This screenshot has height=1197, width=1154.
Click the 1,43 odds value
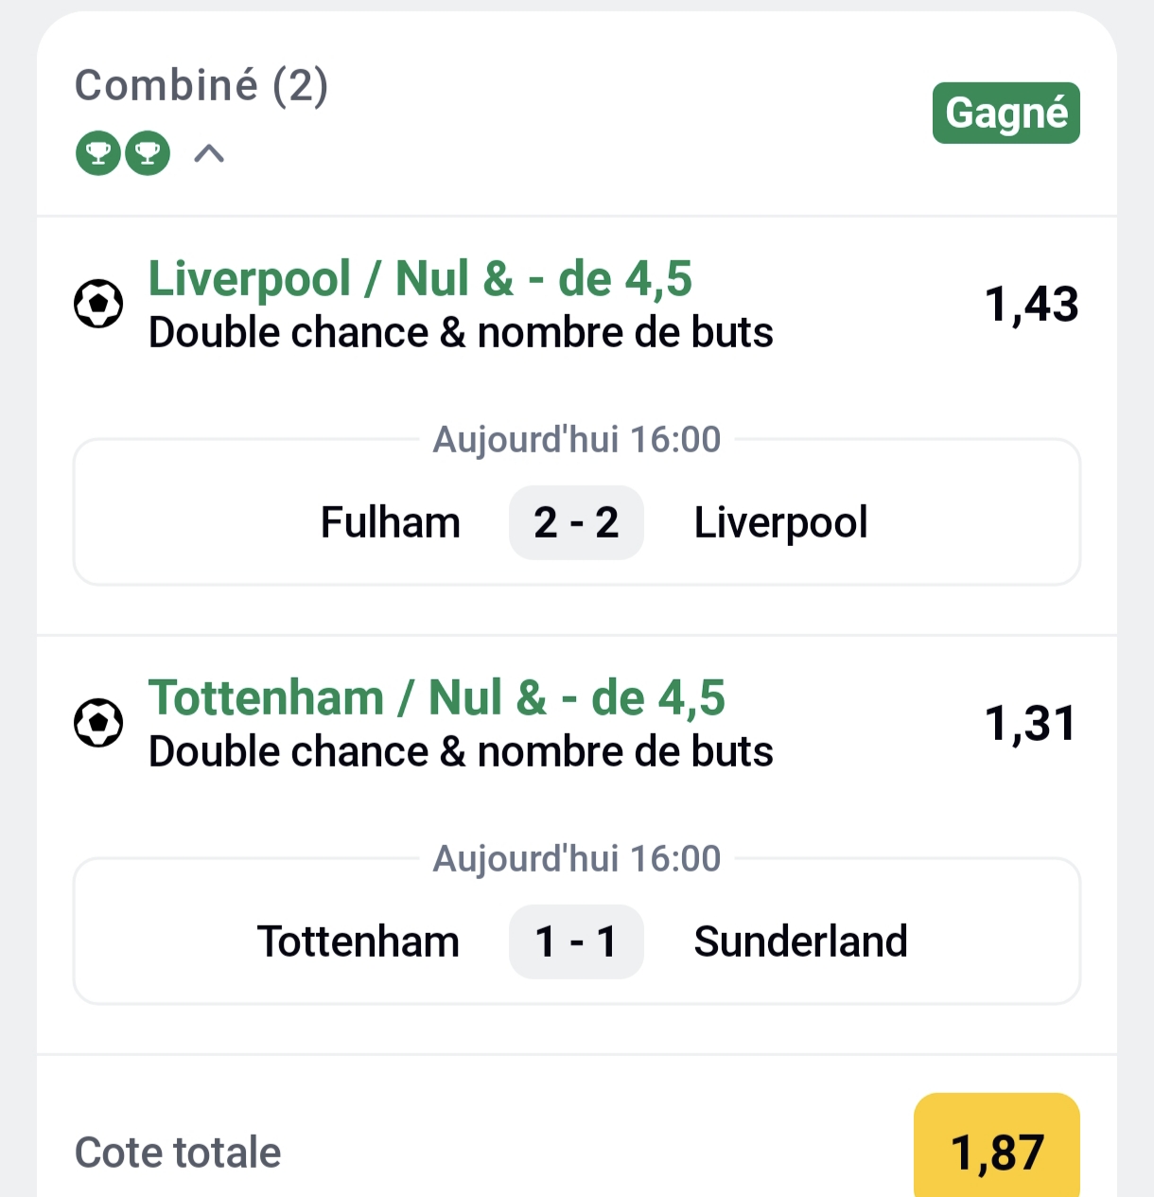point(1031,305)
